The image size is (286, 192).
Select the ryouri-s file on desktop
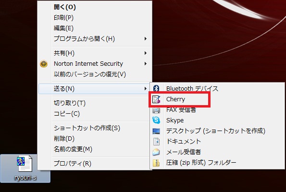pyautogui.click(x=25, y=168)
